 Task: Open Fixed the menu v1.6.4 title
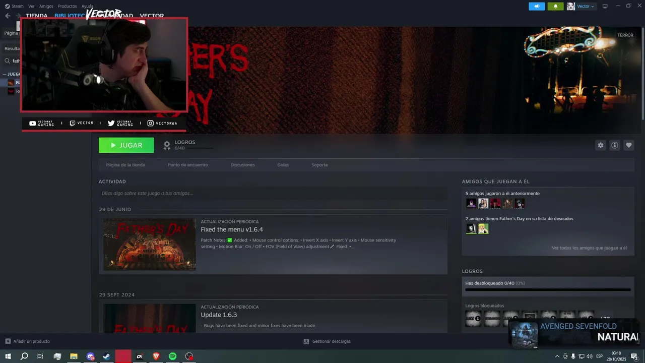[x=232, y=229]
